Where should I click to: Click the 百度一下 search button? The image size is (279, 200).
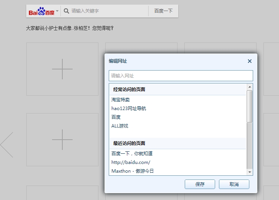pyautogui.click(x=163, y=11)
